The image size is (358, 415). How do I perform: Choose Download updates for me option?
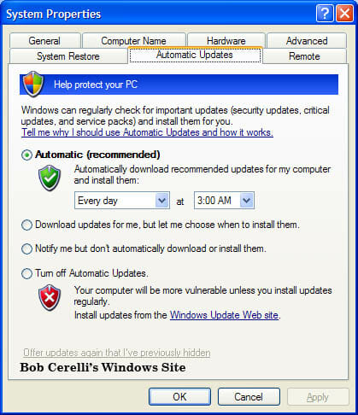26,225
